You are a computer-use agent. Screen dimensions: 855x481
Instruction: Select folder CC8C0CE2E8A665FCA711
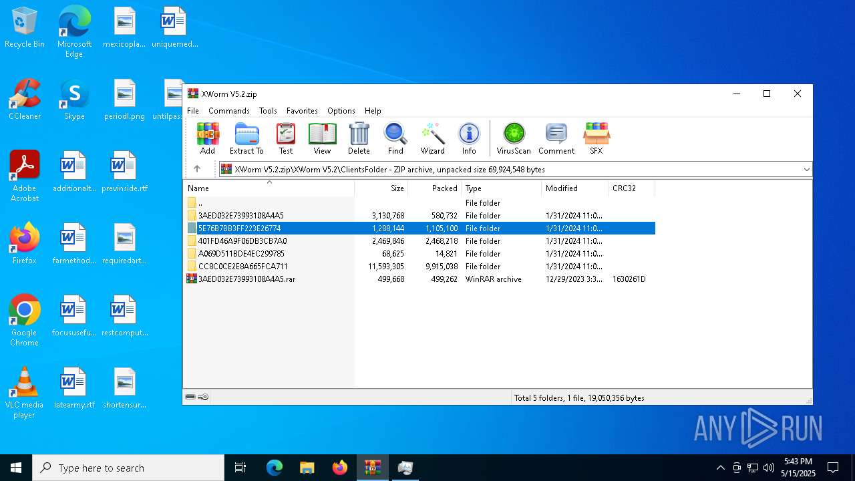[x=419, y=267]
